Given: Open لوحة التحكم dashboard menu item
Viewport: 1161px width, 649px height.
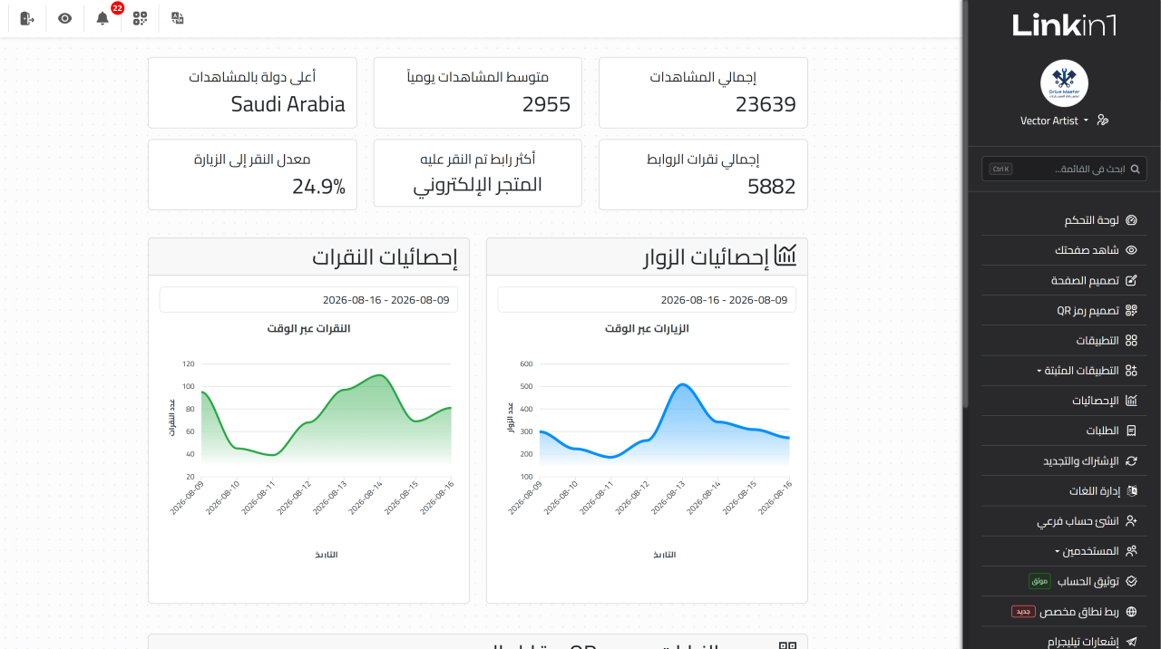Looking at the screenshot, I should pyautogui.click(x=1064, y=220).
